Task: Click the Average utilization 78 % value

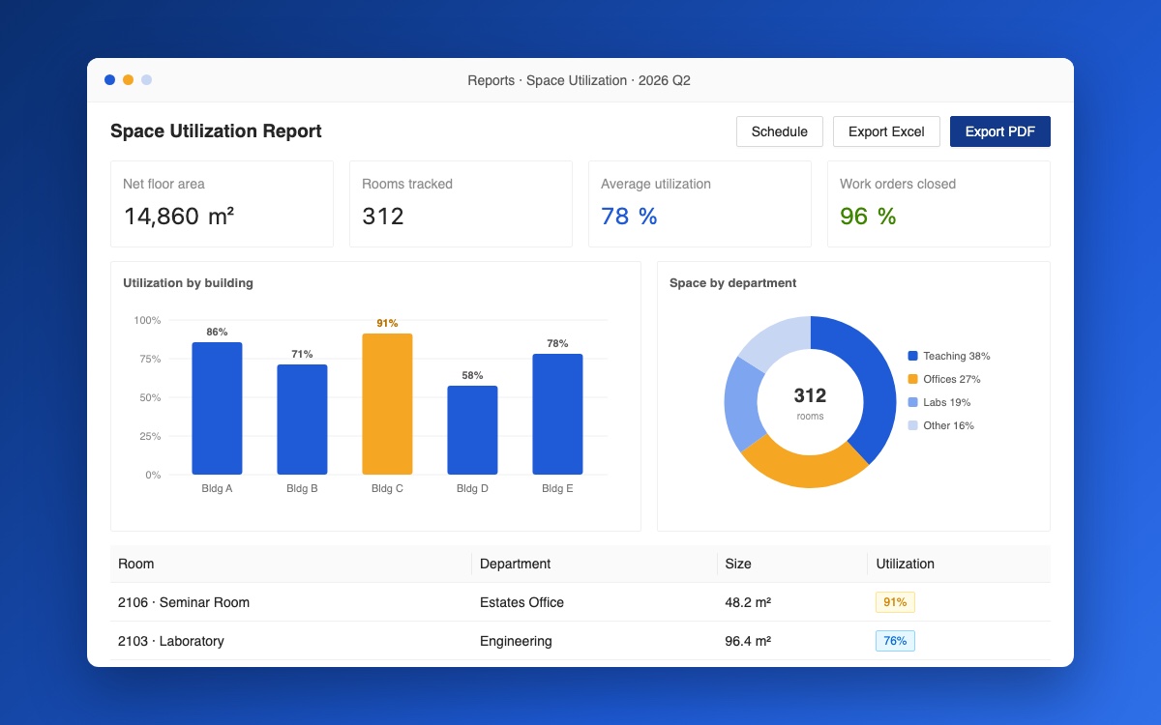Action: tap(629, 217)
